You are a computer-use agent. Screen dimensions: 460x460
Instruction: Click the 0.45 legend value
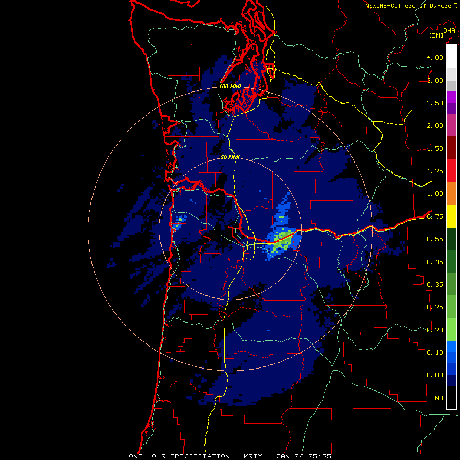[435, 262]
